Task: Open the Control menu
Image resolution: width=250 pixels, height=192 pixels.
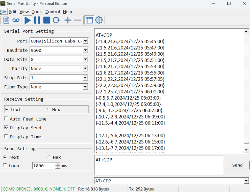Action: pos(52,11)
